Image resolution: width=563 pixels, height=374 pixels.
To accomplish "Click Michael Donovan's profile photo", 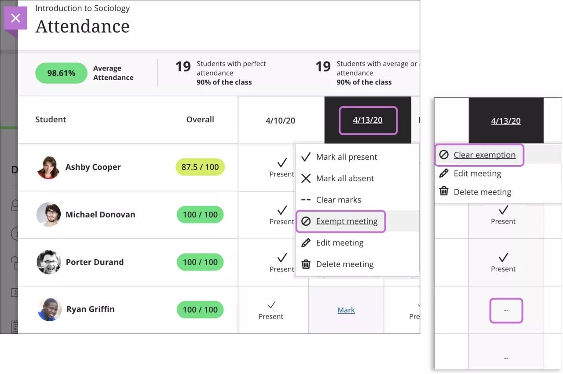I will [x=48, y=215].
